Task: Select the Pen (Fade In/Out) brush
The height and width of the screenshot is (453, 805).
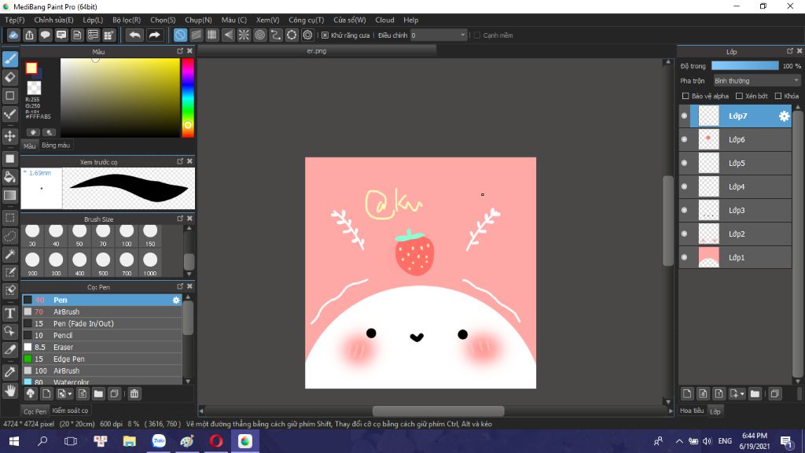Action: pyautogui.click(x=101, y=323)
